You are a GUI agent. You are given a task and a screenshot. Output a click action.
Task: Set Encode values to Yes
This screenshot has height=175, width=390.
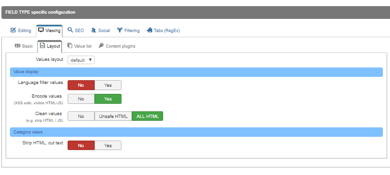click(x=108, y=99)
